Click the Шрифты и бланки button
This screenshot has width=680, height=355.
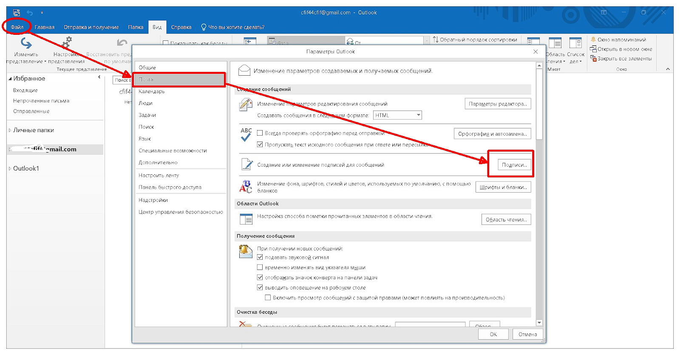[x=503, y=187]
